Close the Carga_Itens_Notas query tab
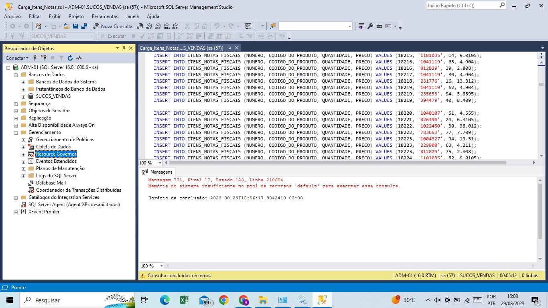 [x=237, y=48]
